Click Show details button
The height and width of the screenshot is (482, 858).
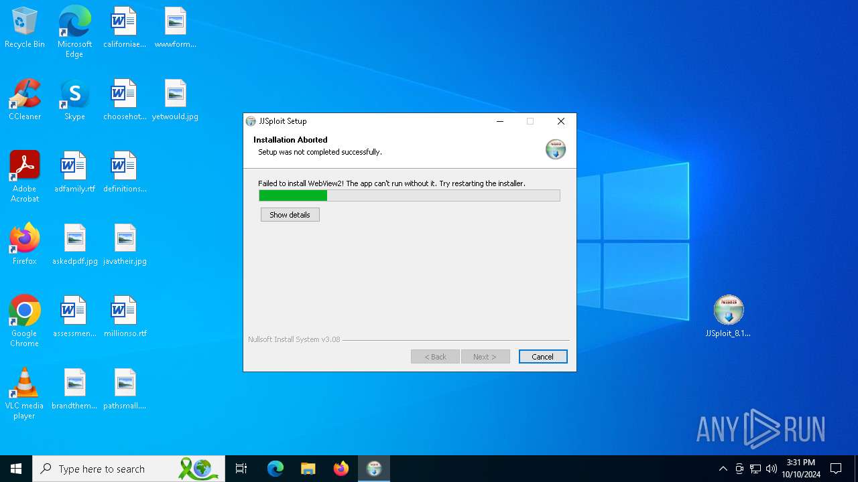click(x=290, y=215)
